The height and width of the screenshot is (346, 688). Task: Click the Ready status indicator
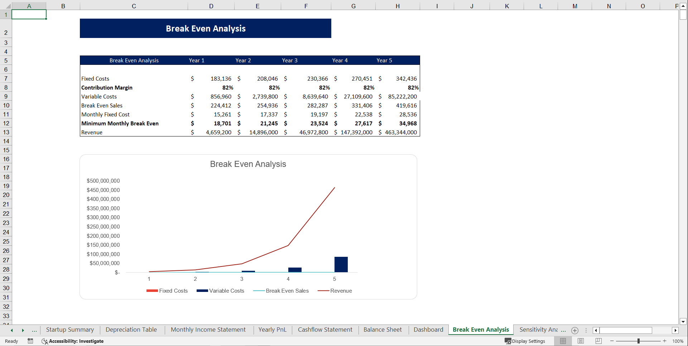point(11,341)
